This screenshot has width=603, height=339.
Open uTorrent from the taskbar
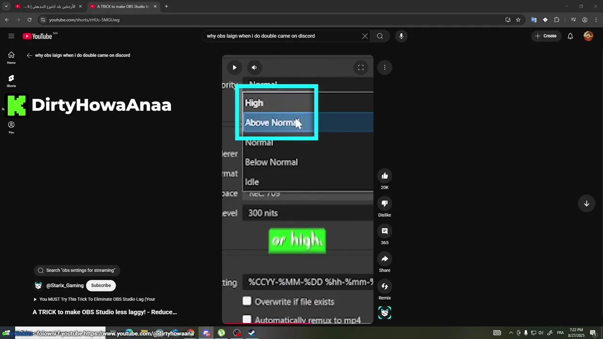click(221, 333)
